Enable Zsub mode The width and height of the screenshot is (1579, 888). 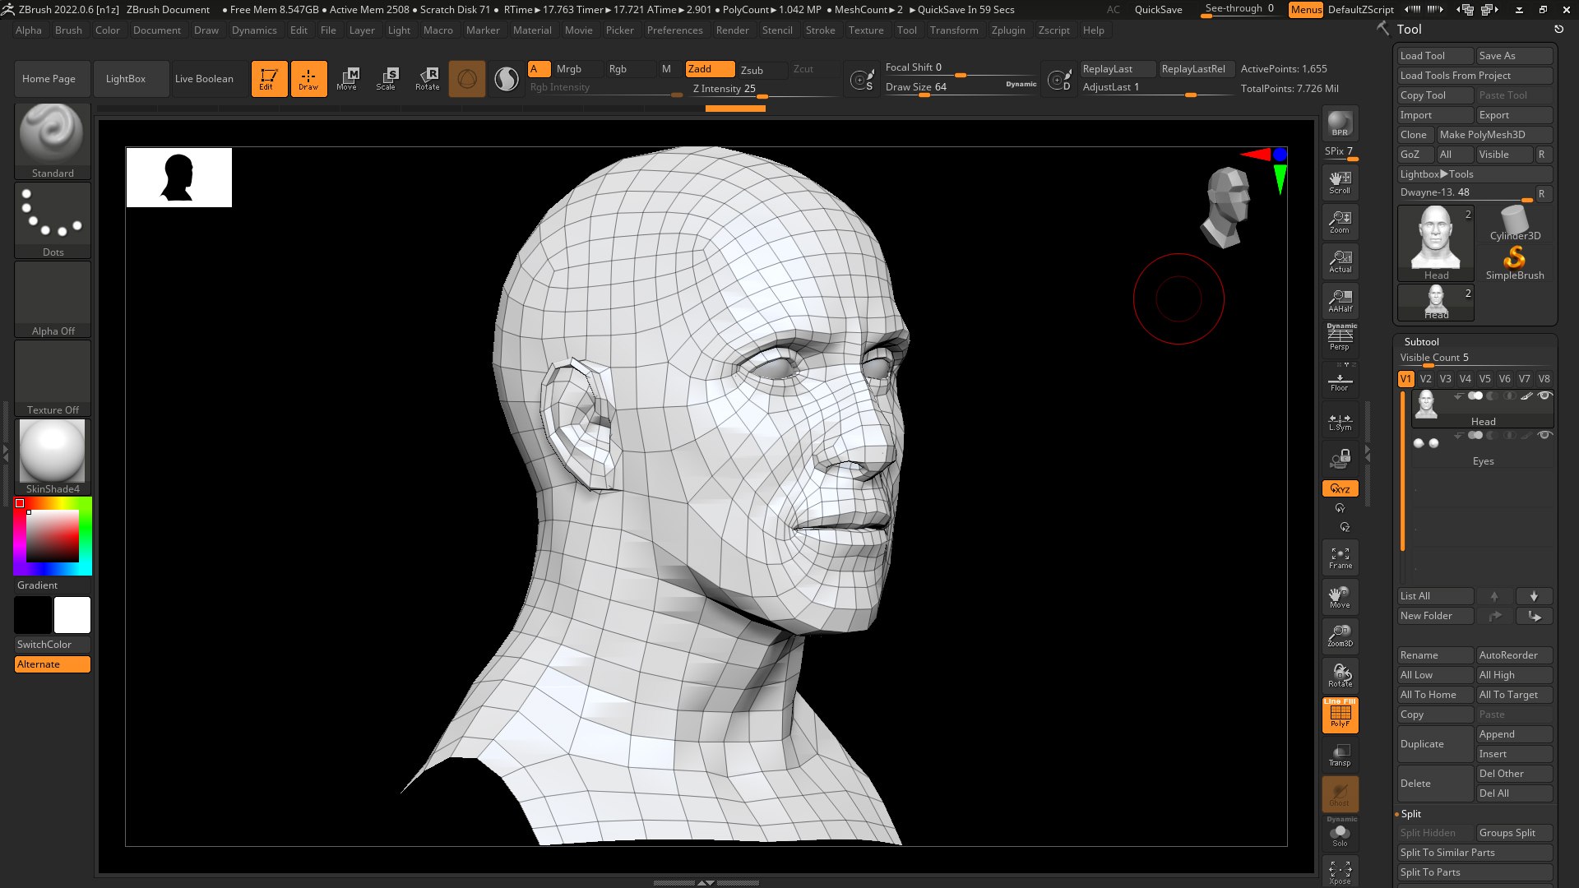point(752,70)
